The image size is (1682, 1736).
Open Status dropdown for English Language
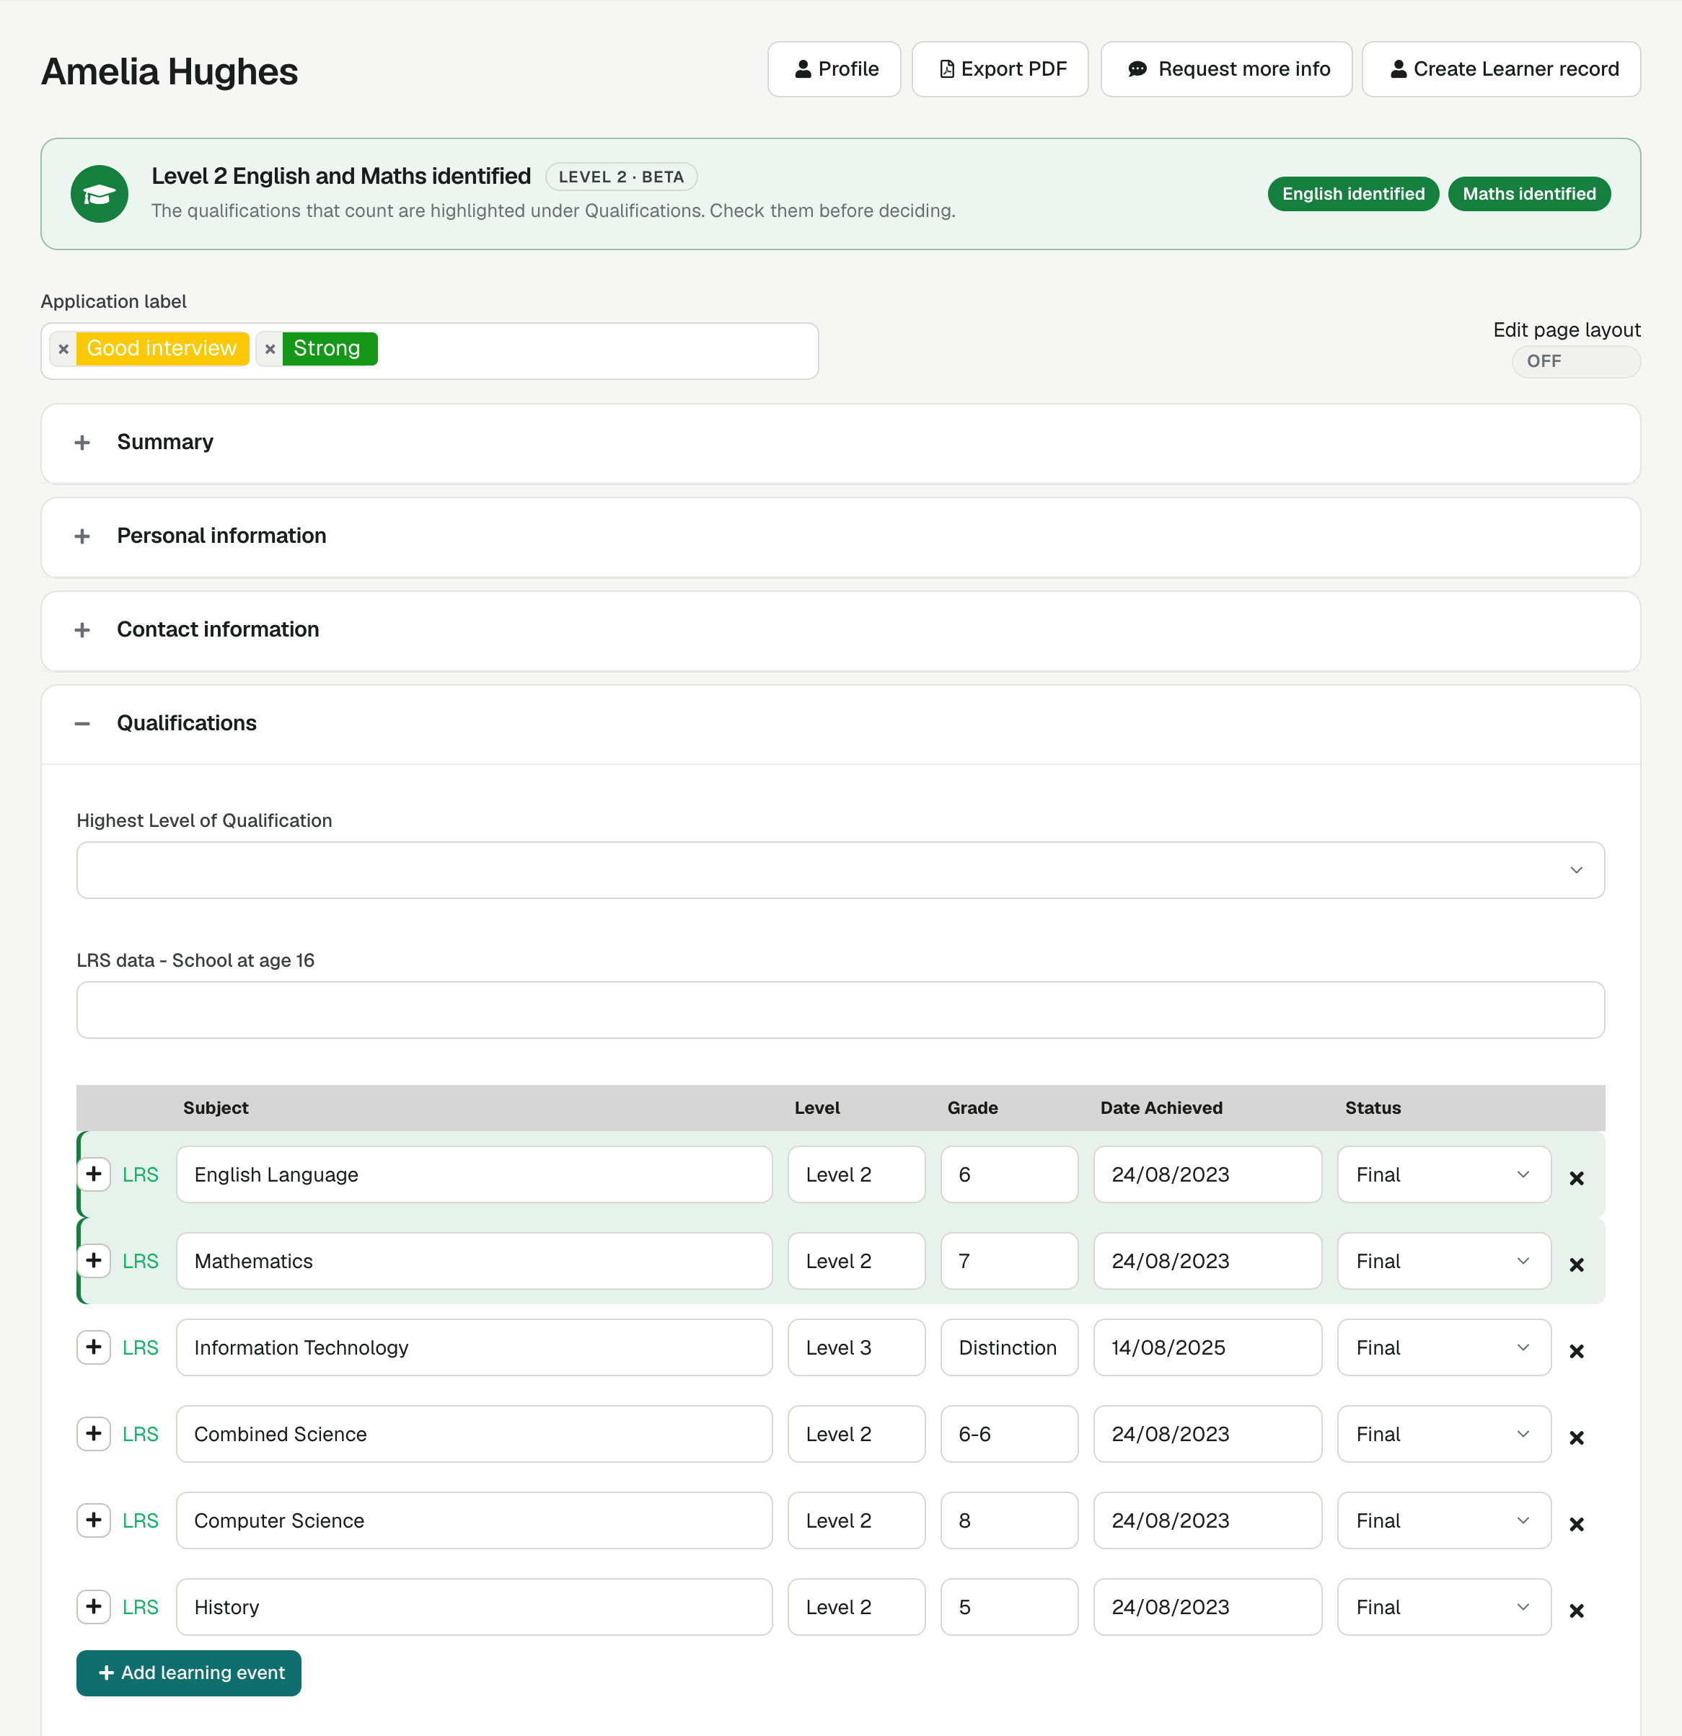click(1443, 1174)
